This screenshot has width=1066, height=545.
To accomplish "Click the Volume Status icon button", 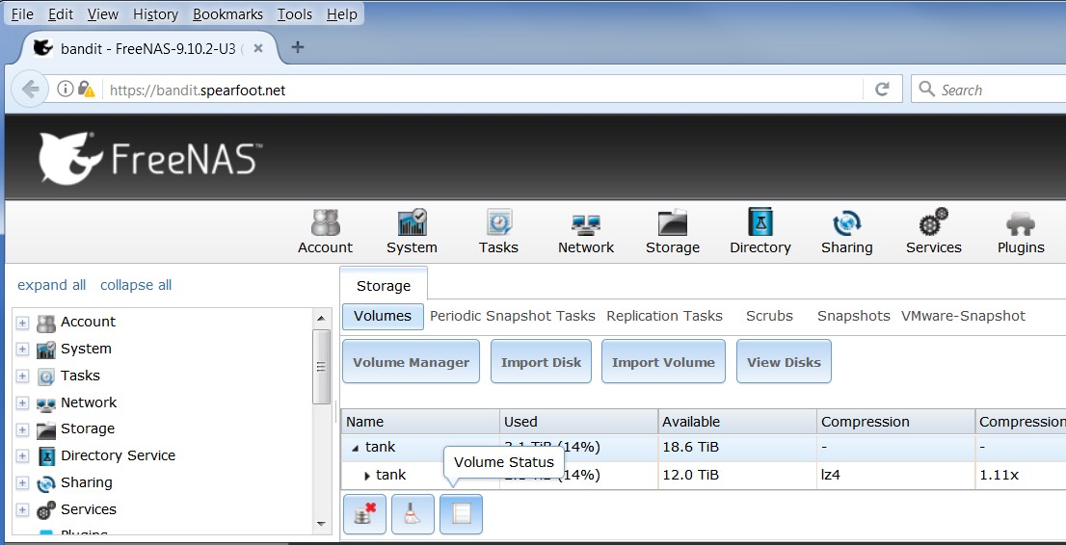I will [x=461, y=514].
